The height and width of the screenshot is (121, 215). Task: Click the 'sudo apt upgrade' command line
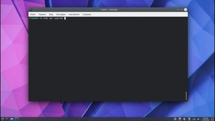point(53,18)
